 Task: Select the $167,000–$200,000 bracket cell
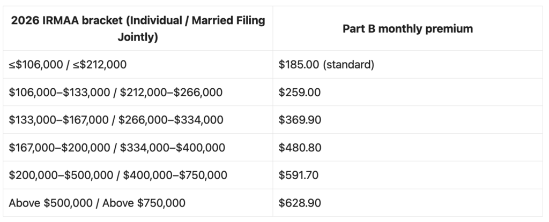138,147
